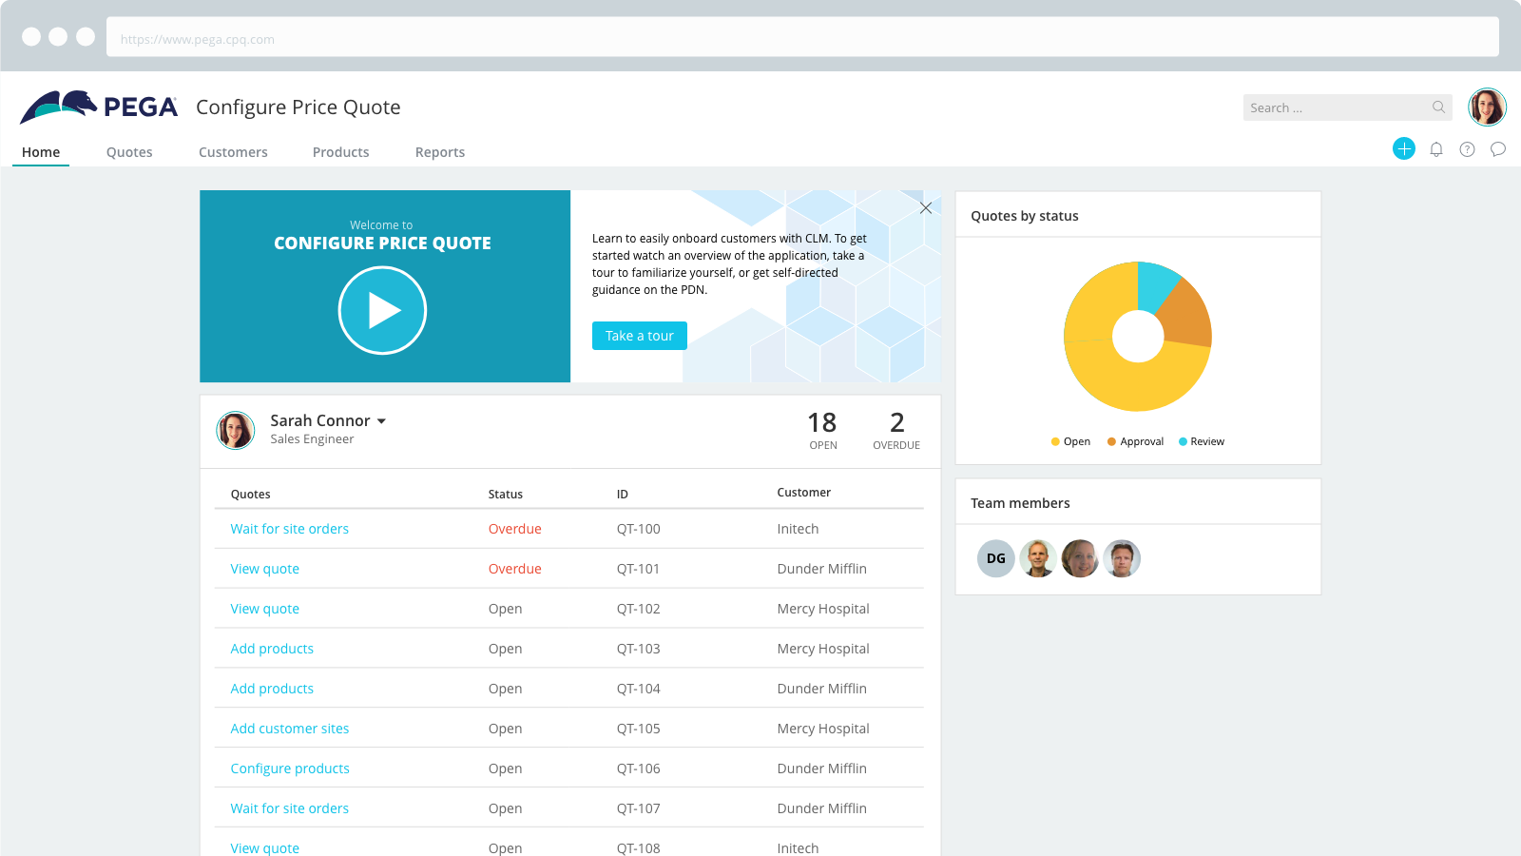Open notifications bell icon
The image size is (1521, 856).
tap(1436, 149)
